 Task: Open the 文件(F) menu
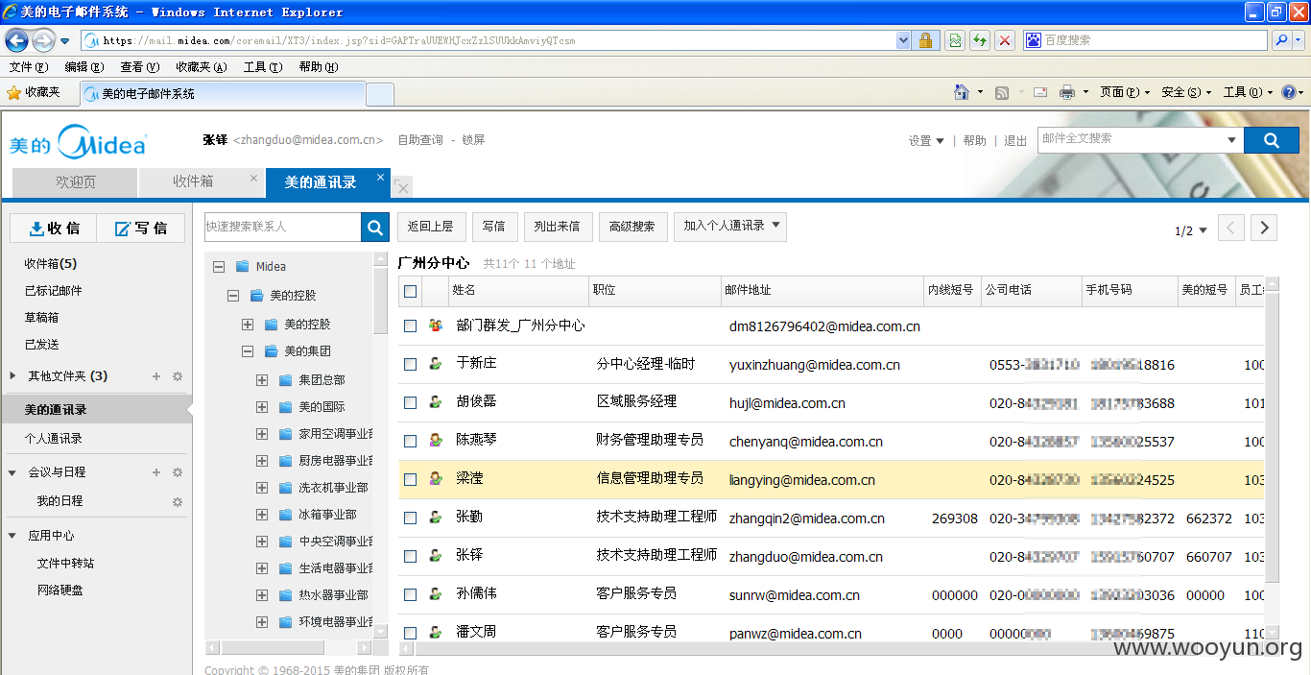tap(28, 67)
